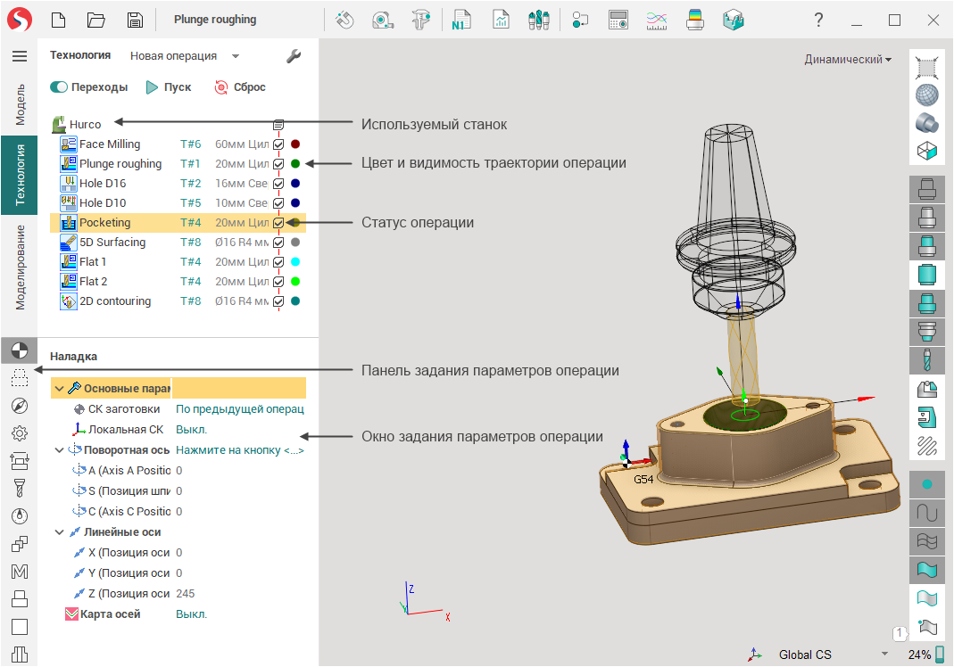Click the calculator icon in toolbar
This screenshot has width=954, height=667.
click(x=618, y=20)
